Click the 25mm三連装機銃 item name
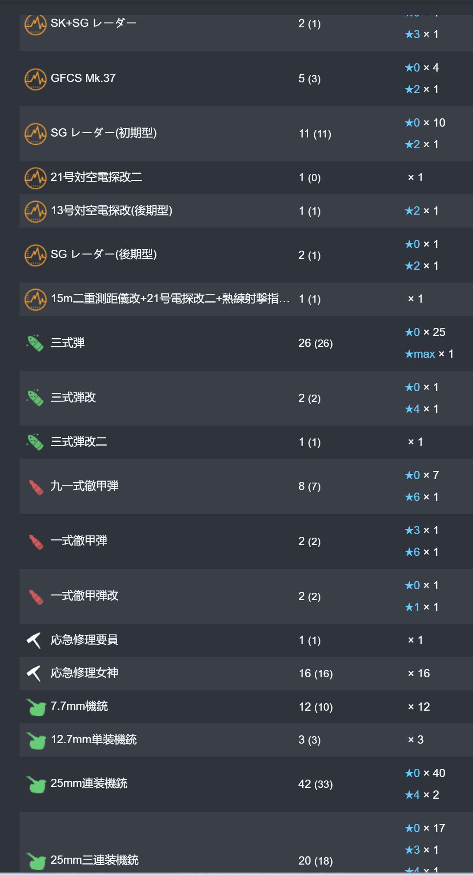 (95, 860)
